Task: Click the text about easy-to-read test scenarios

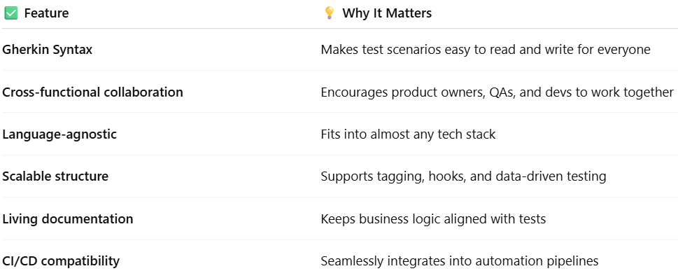Action: pyautogui.click(x=486, y=50)
